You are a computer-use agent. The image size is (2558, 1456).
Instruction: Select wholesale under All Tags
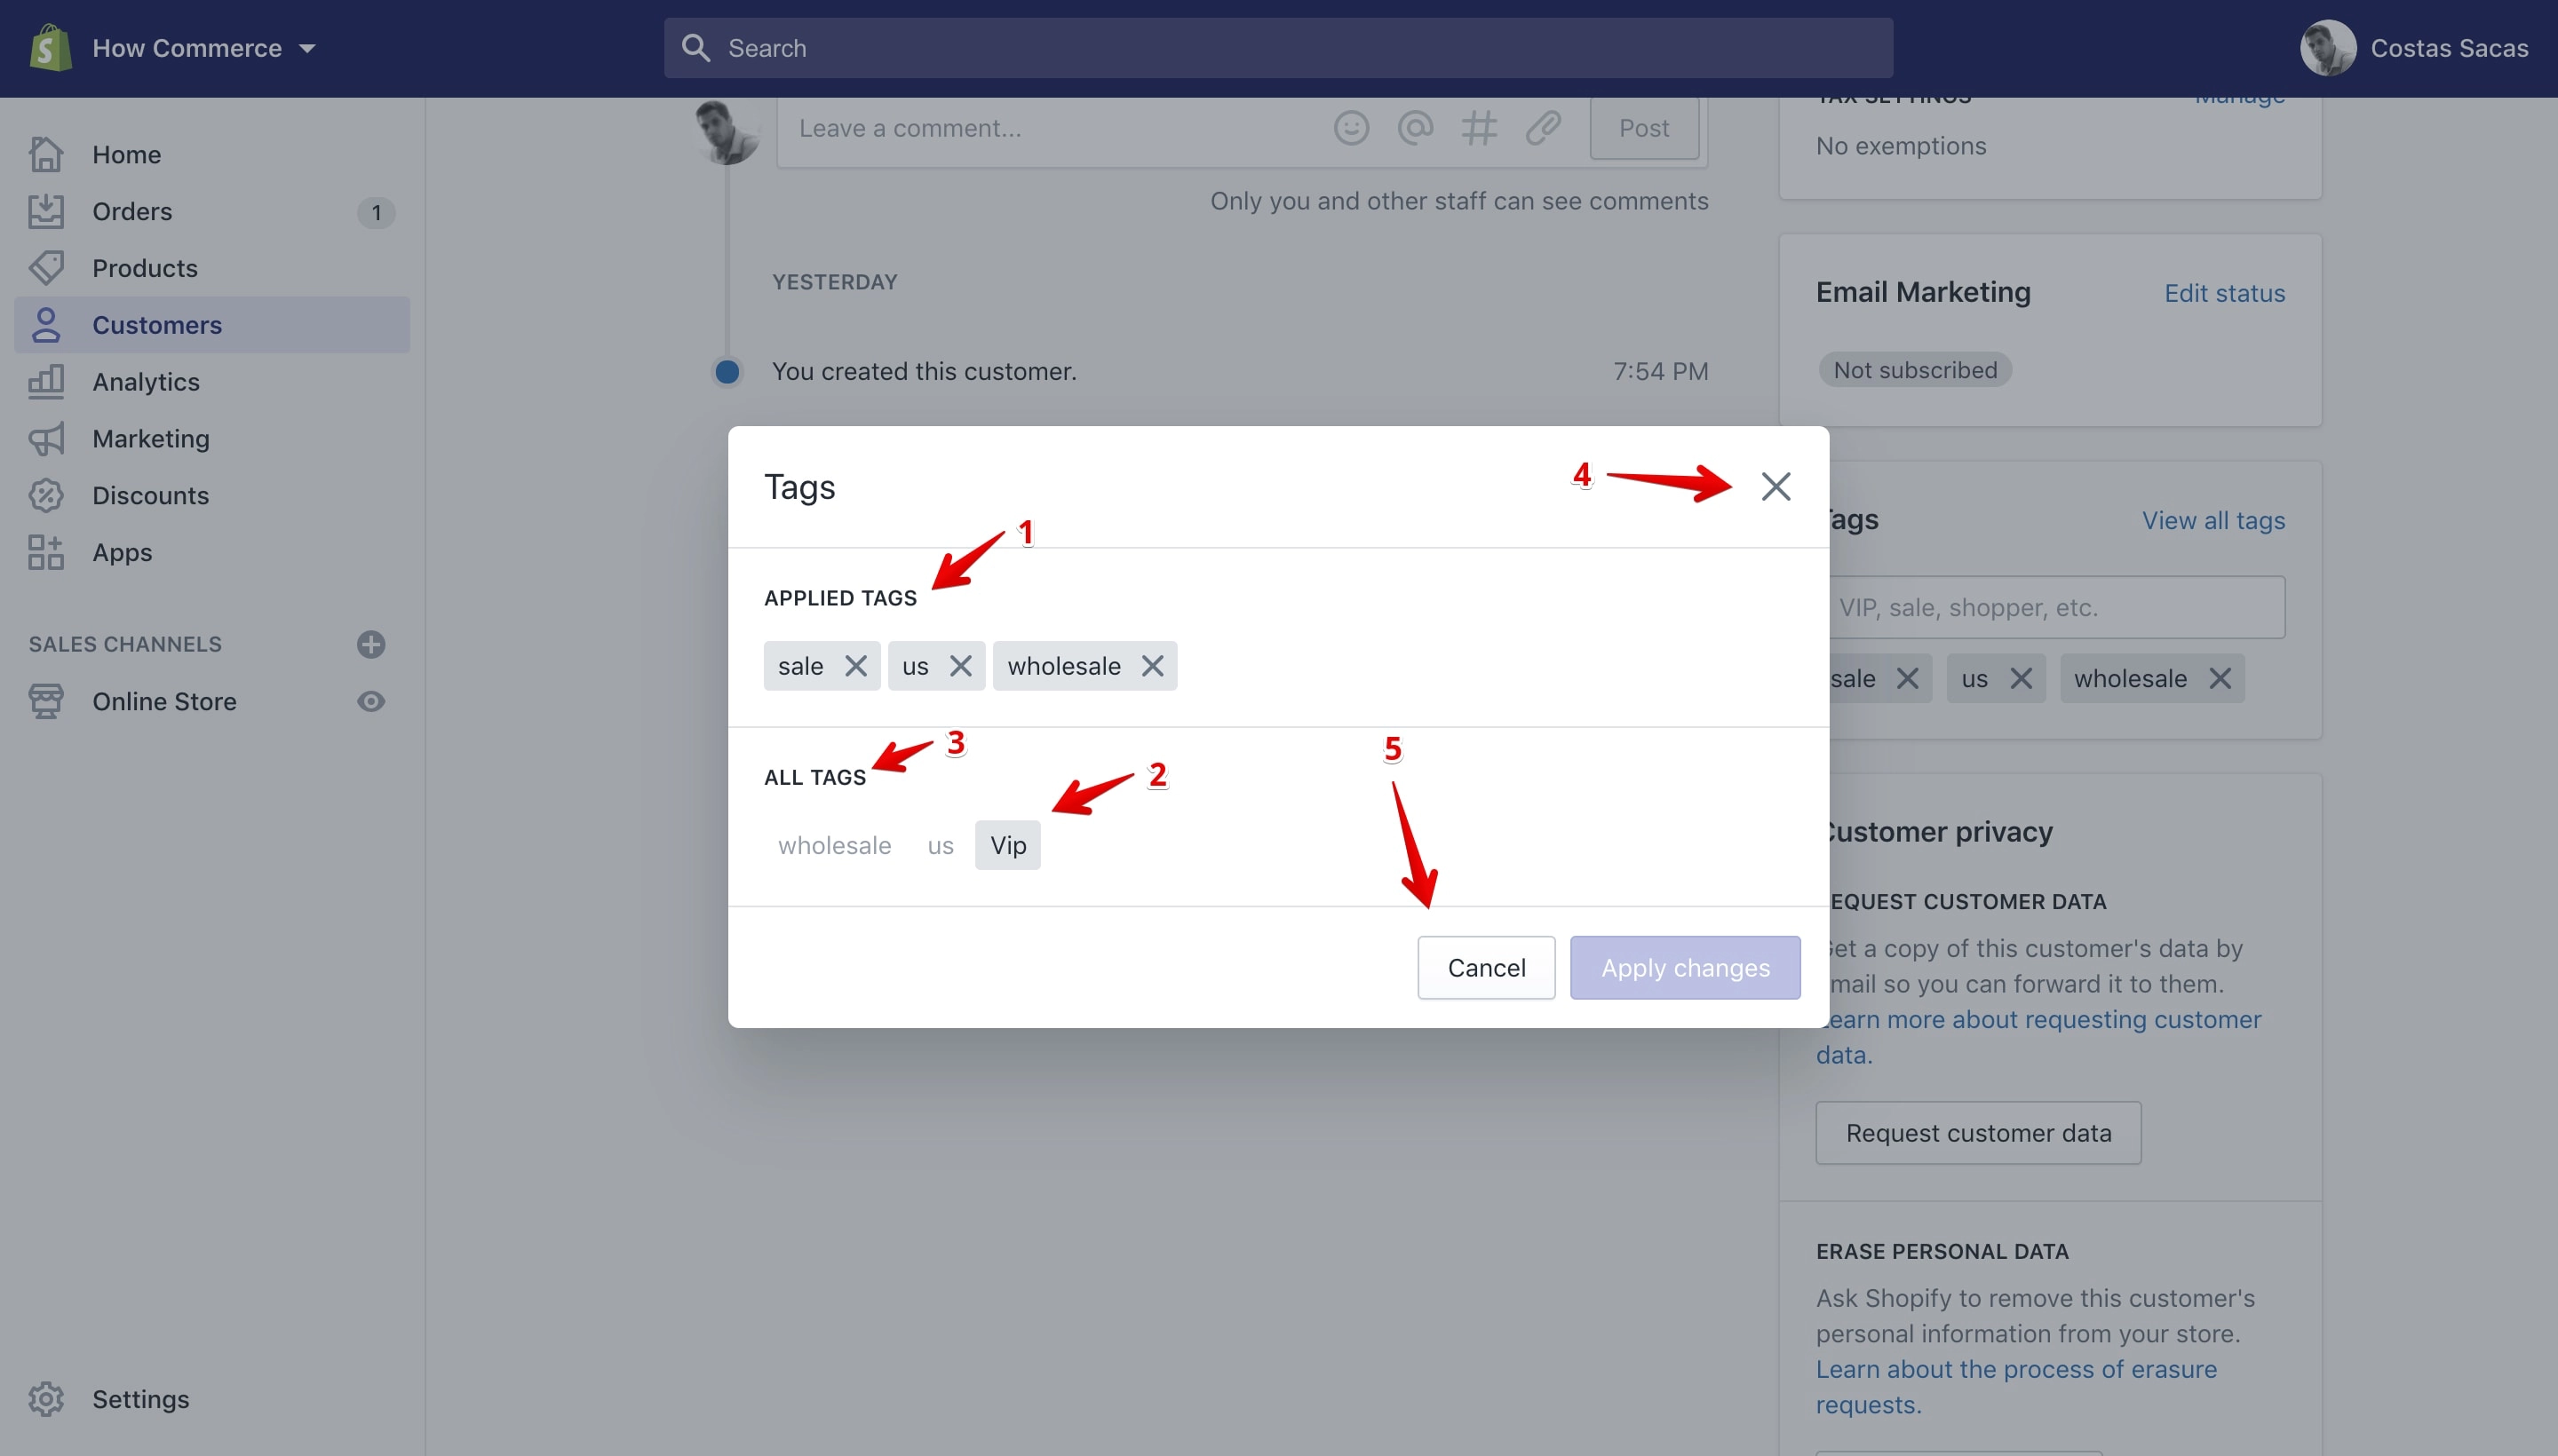[834, 846]
